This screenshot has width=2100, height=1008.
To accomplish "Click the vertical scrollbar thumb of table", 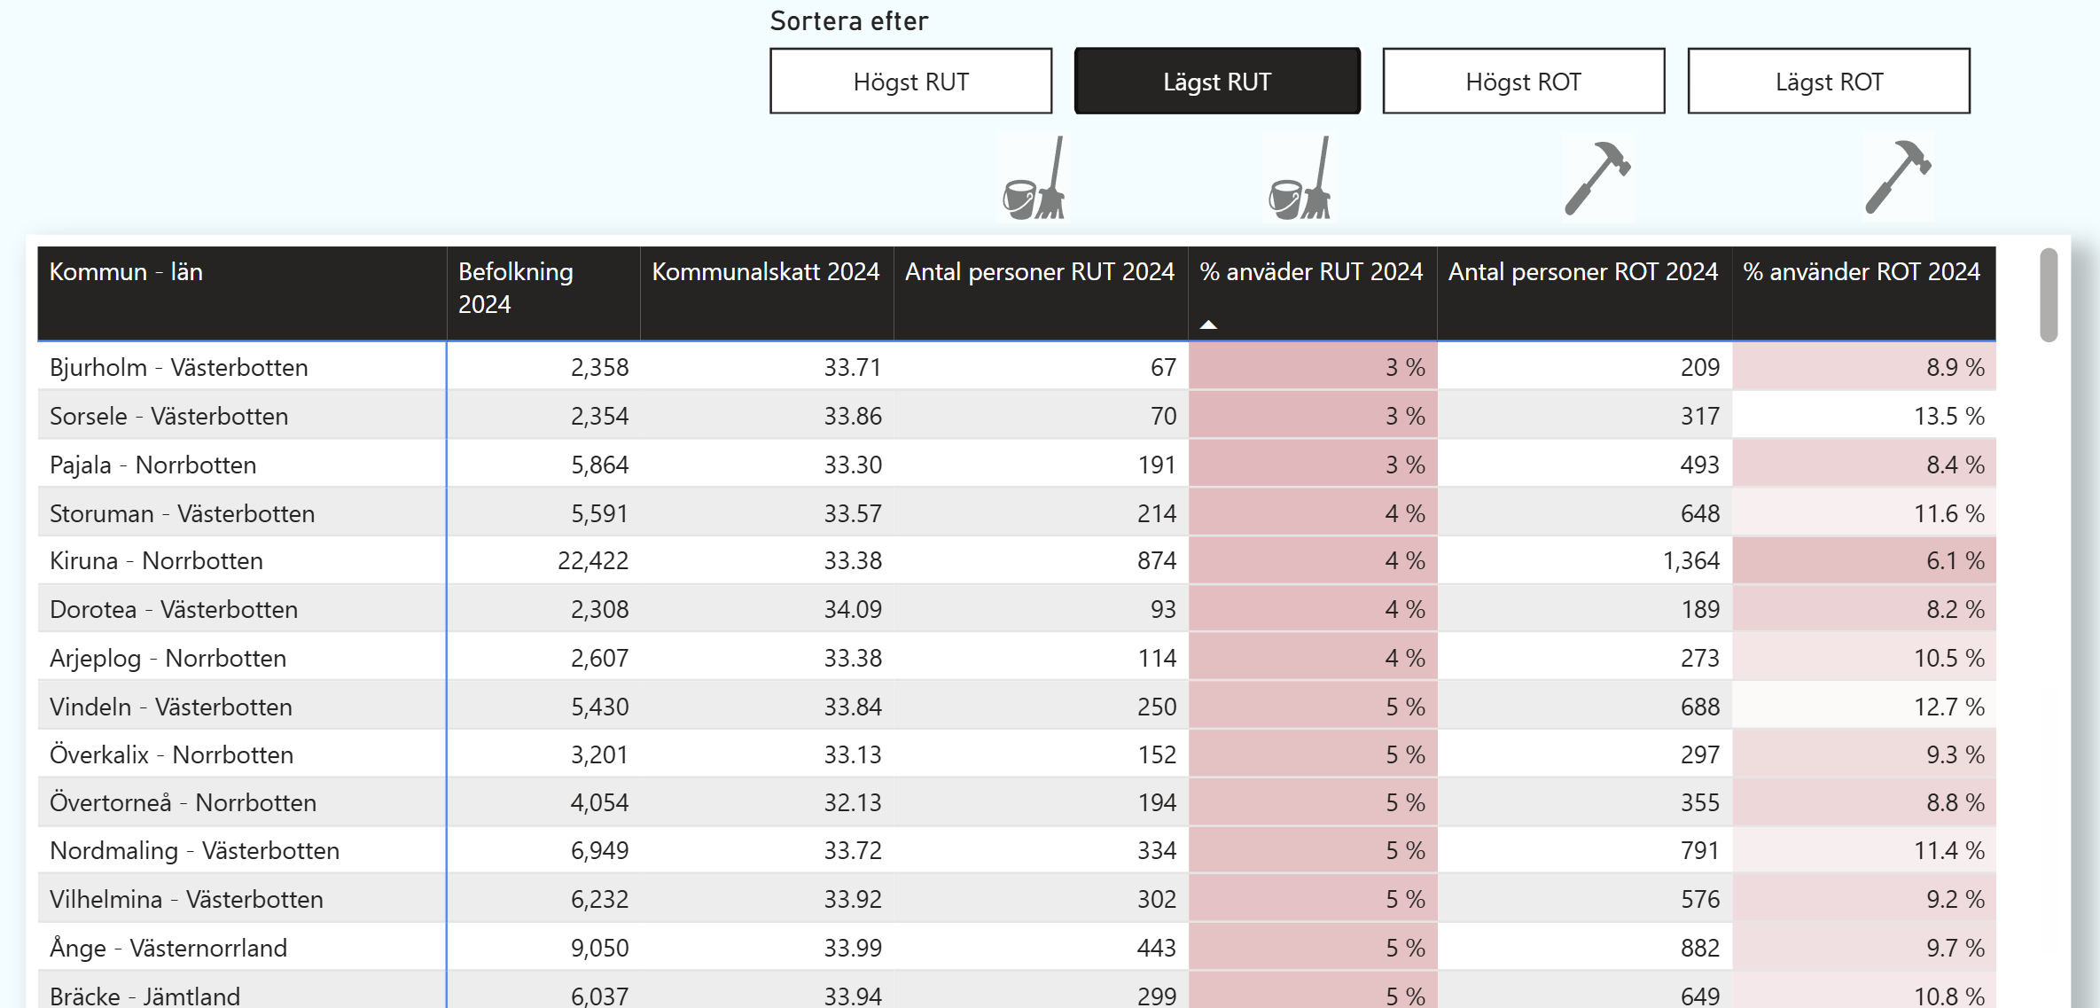I will click(2048, 295).
